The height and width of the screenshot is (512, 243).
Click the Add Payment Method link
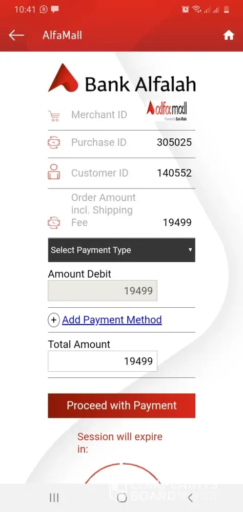coord(112,319)
